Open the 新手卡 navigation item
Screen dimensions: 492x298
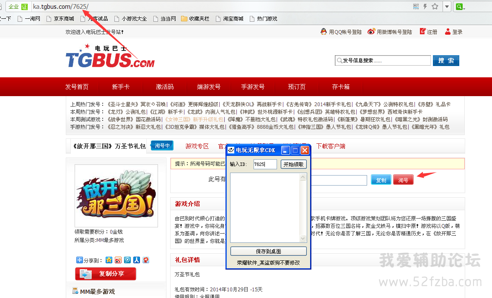click(121, 87)
